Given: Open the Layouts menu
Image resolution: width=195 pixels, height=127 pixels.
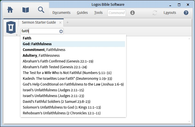Looking at the screenshot, I should [170, 13].
